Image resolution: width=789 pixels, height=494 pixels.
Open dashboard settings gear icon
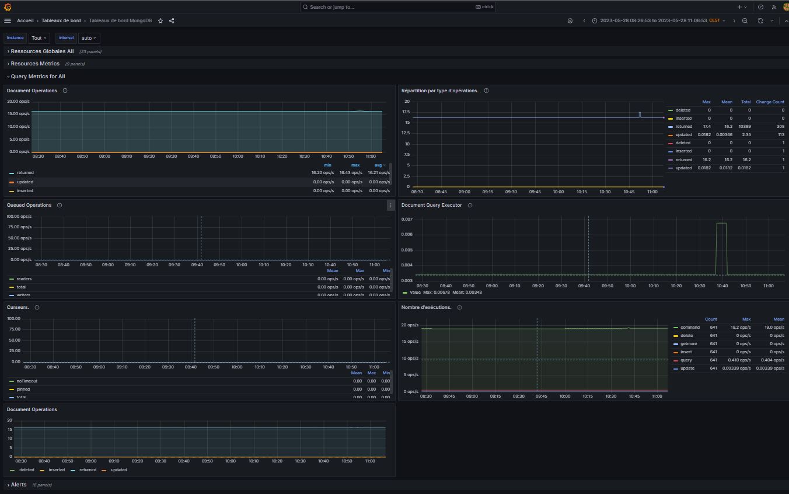click(x=570, y=20)
